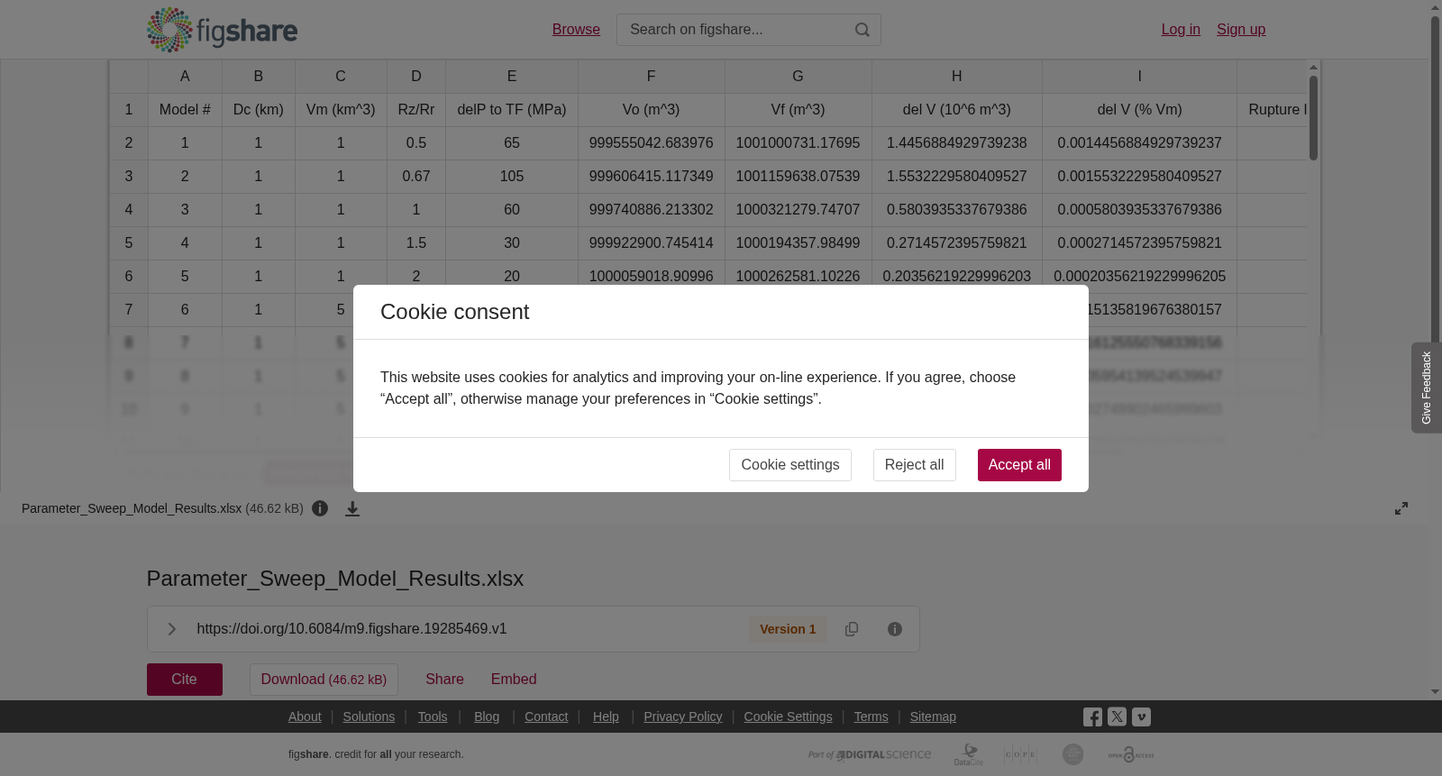Open Contact footer link
The width and height of the screenshot is (1442, 776).
click(546, 717)
